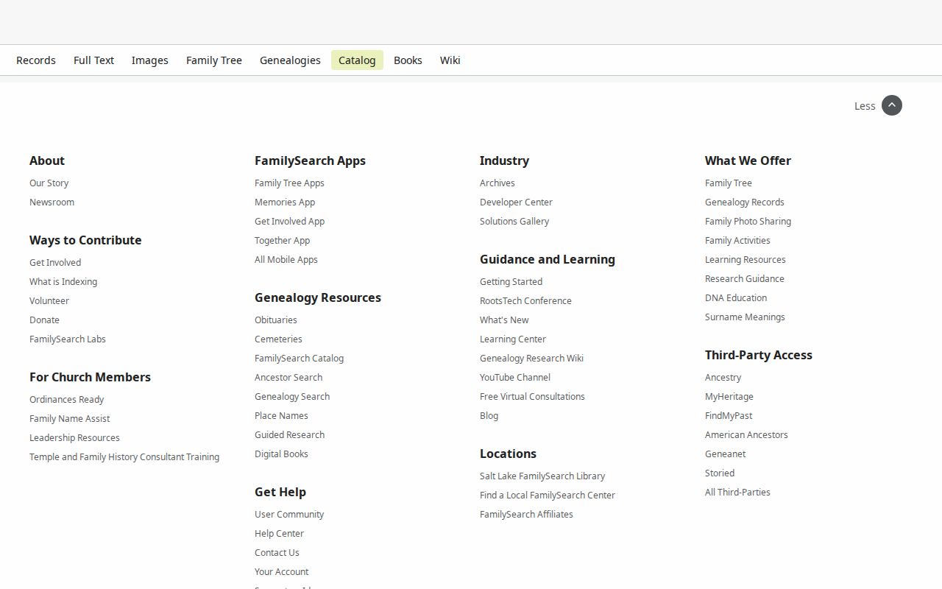Open the Surname Meanings link
This screenshot has height=589, width=942.
coord(745,317)
